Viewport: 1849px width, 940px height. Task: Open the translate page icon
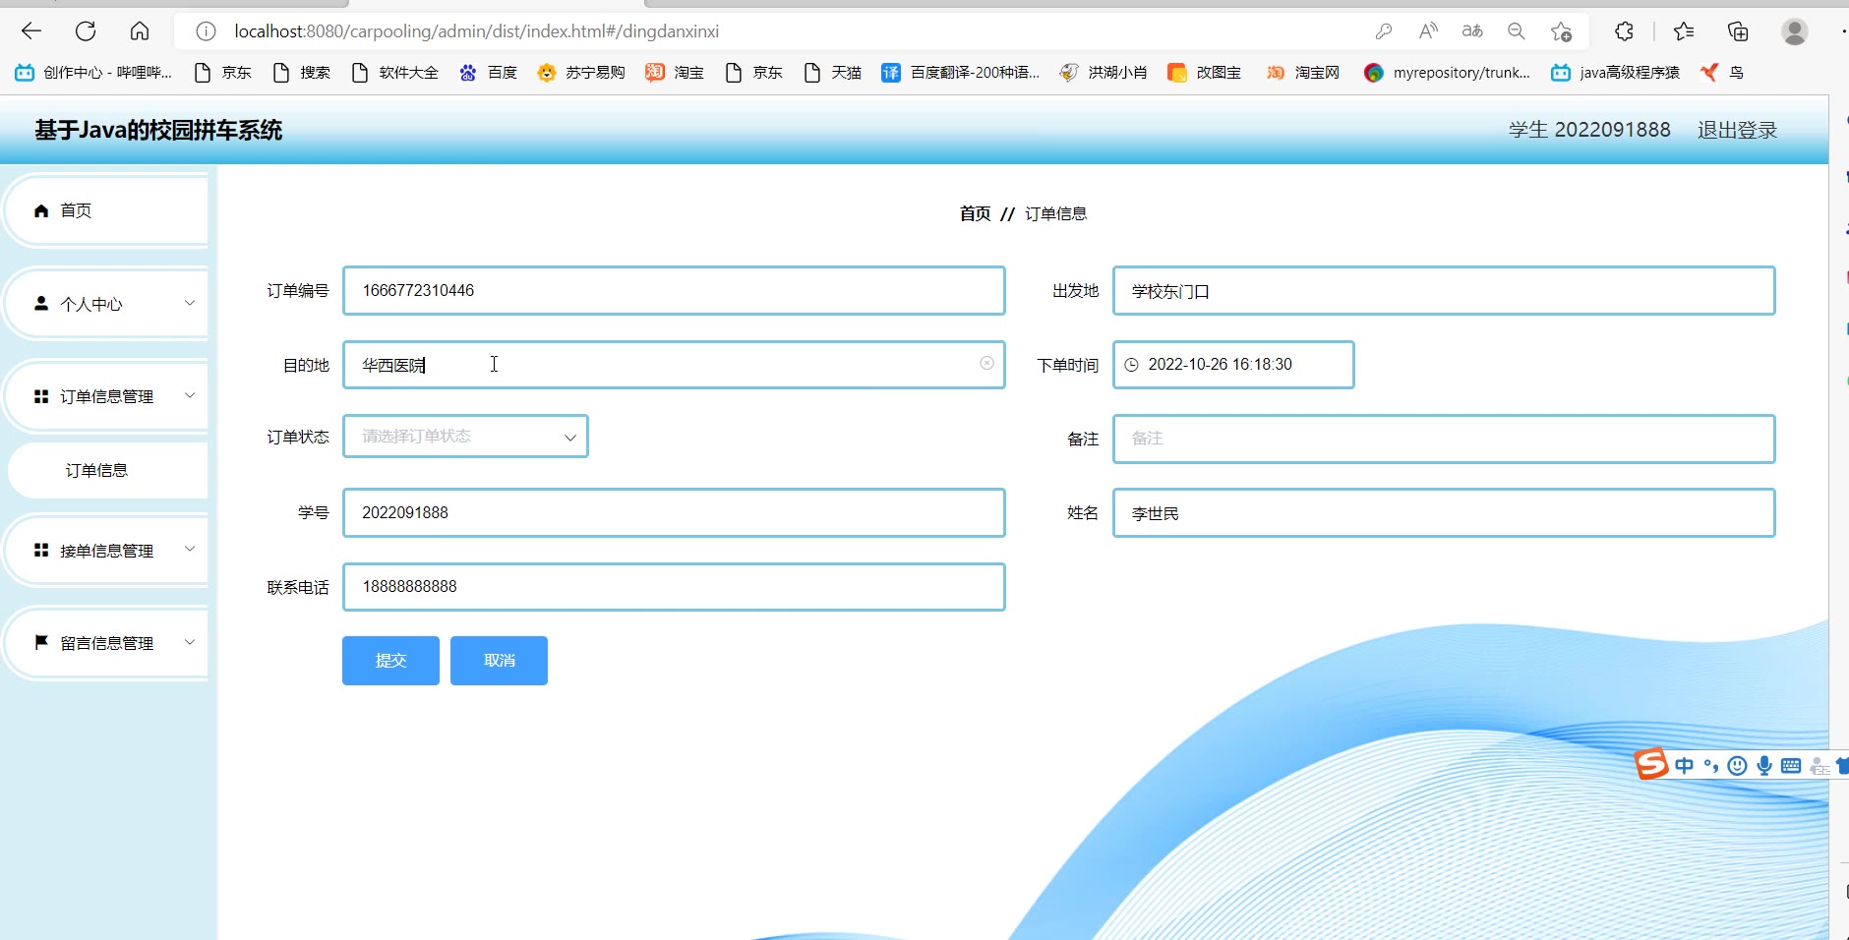click(x=1472, y=31)
